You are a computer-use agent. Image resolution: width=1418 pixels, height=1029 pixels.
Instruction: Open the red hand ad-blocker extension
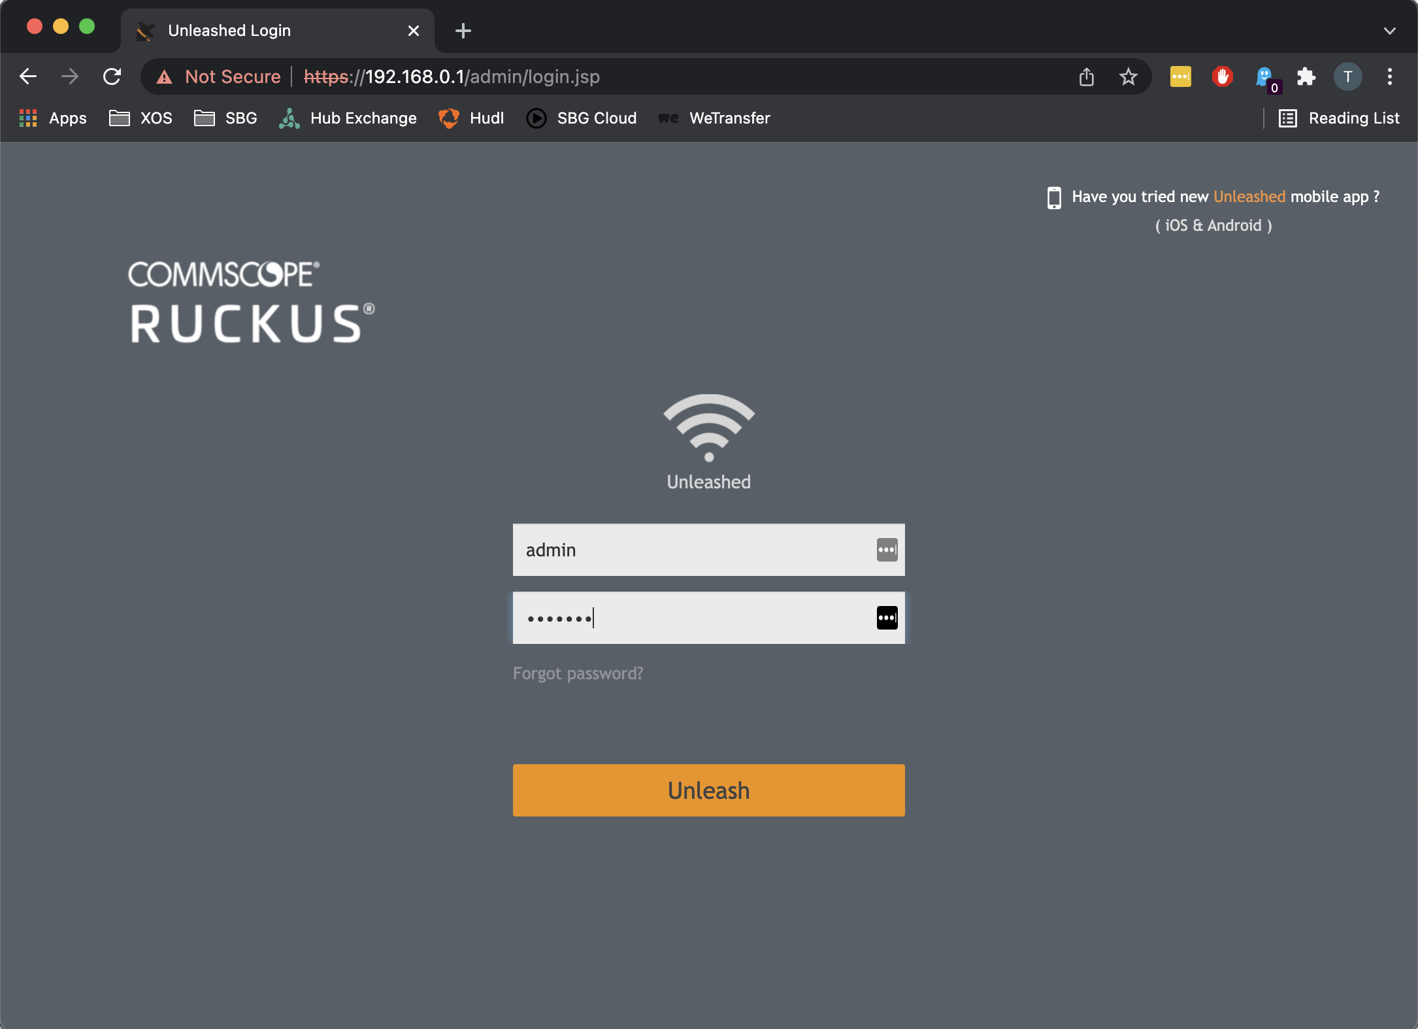click(x=1223, y=76)
